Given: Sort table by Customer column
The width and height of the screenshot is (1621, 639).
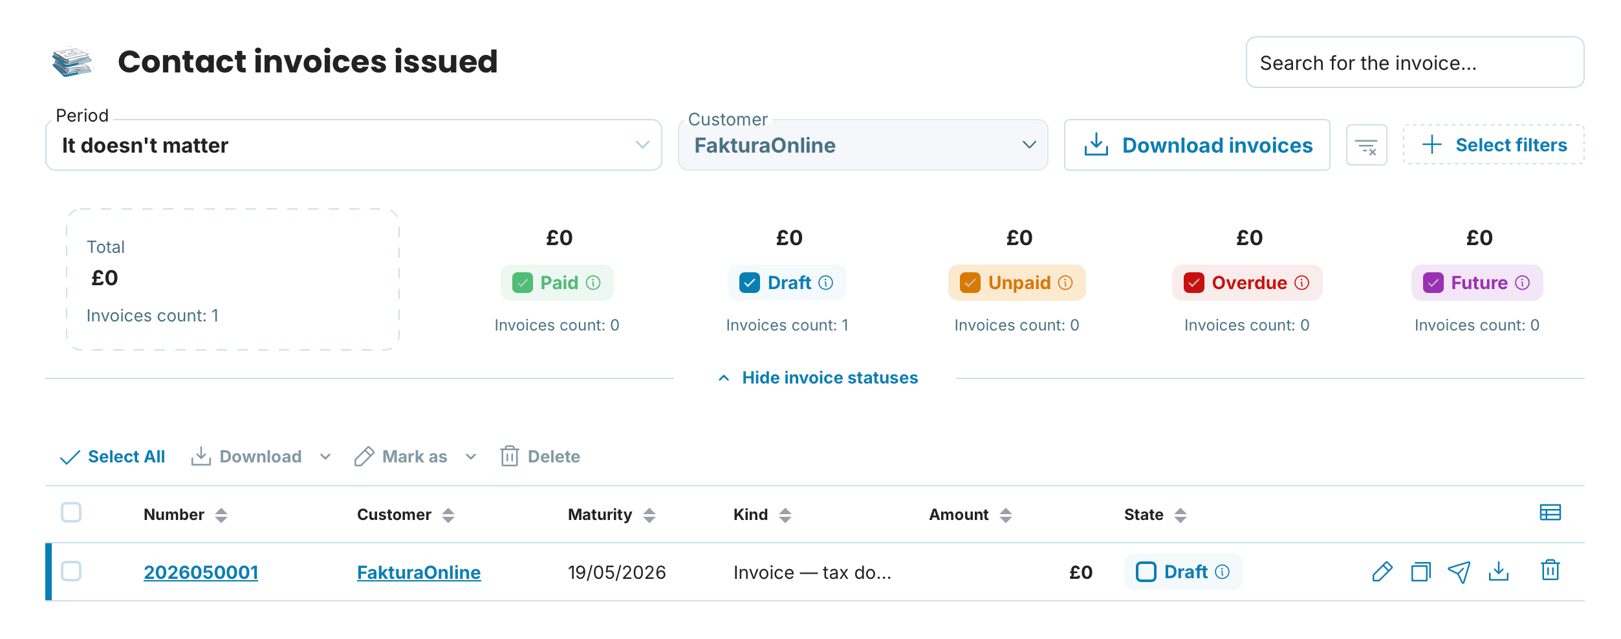Looking at the screenshot, I should pyautogui.click(x=448, y=515).
